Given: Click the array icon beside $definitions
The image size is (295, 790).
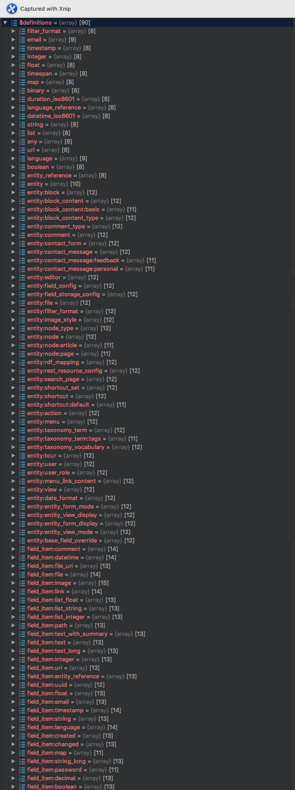Looking at the screenshot, I should [14, 23].
